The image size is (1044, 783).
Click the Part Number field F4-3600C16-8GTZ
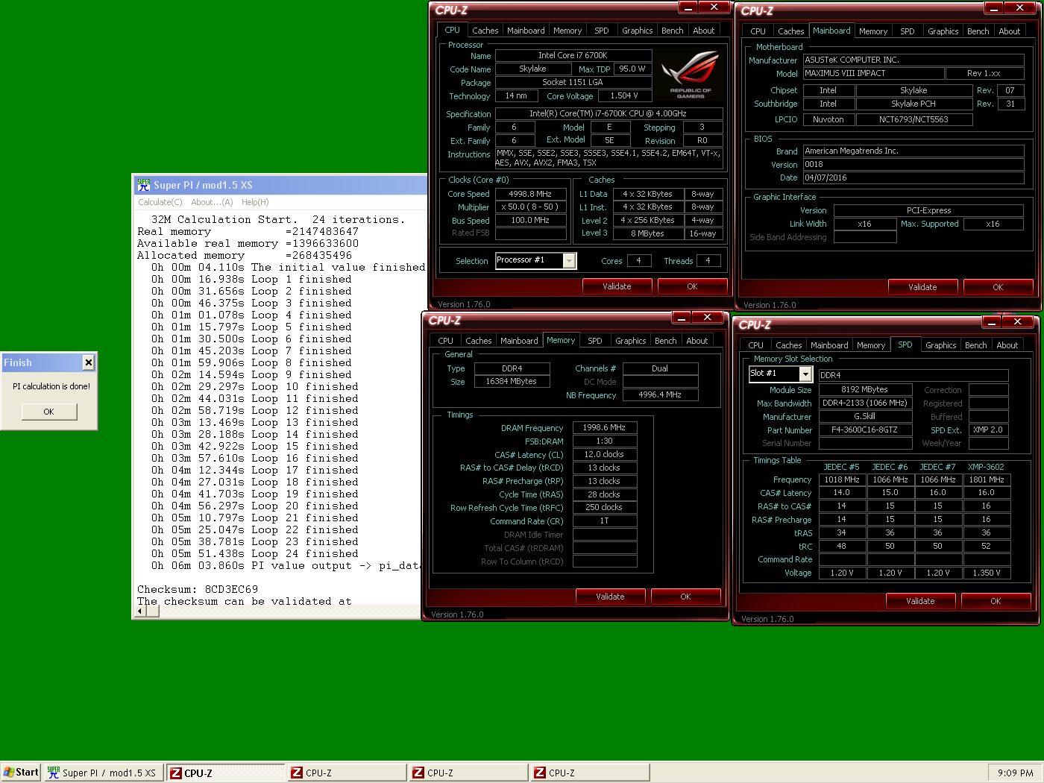864,430
